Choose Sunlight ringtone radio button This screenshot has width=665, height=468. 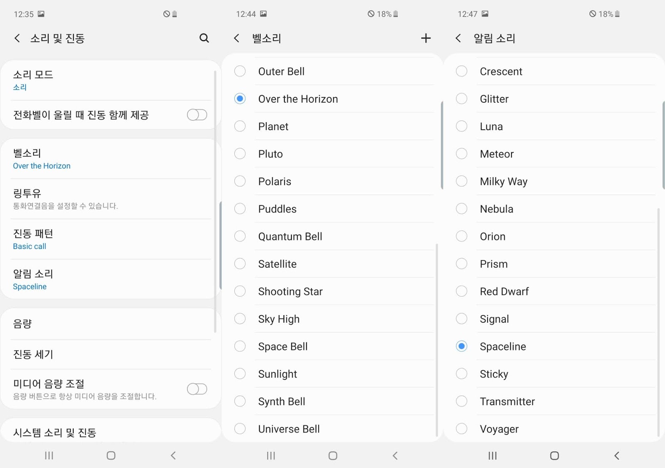click(x=240, y=373)
